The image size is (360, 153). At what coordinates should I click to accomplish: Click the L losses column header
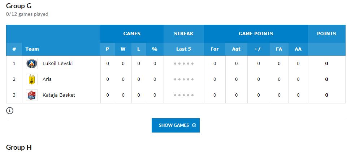coord(139,49)
